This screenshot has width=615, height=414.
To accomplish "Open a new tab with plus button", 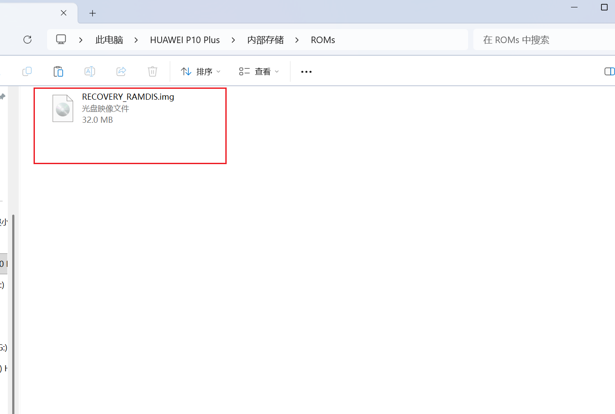I will pyautogui.click(x=92, y=13).
